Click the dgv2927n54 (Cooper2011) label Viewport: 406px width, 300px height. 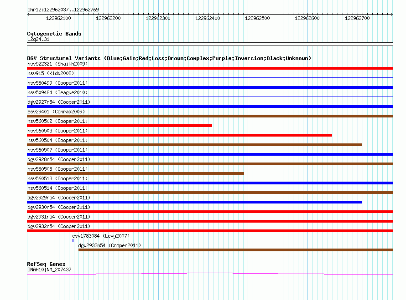pos(59,102)
